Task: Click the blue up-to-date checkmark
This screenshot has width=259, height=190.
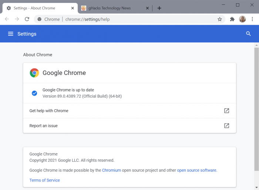Action: click(x=34, y=93)
